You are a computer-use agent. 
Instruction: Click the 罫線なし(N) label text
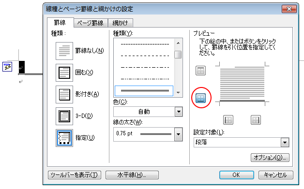point(90,51)
